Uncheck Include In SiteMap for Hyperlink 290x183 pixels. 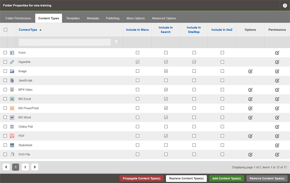point(194,62)
